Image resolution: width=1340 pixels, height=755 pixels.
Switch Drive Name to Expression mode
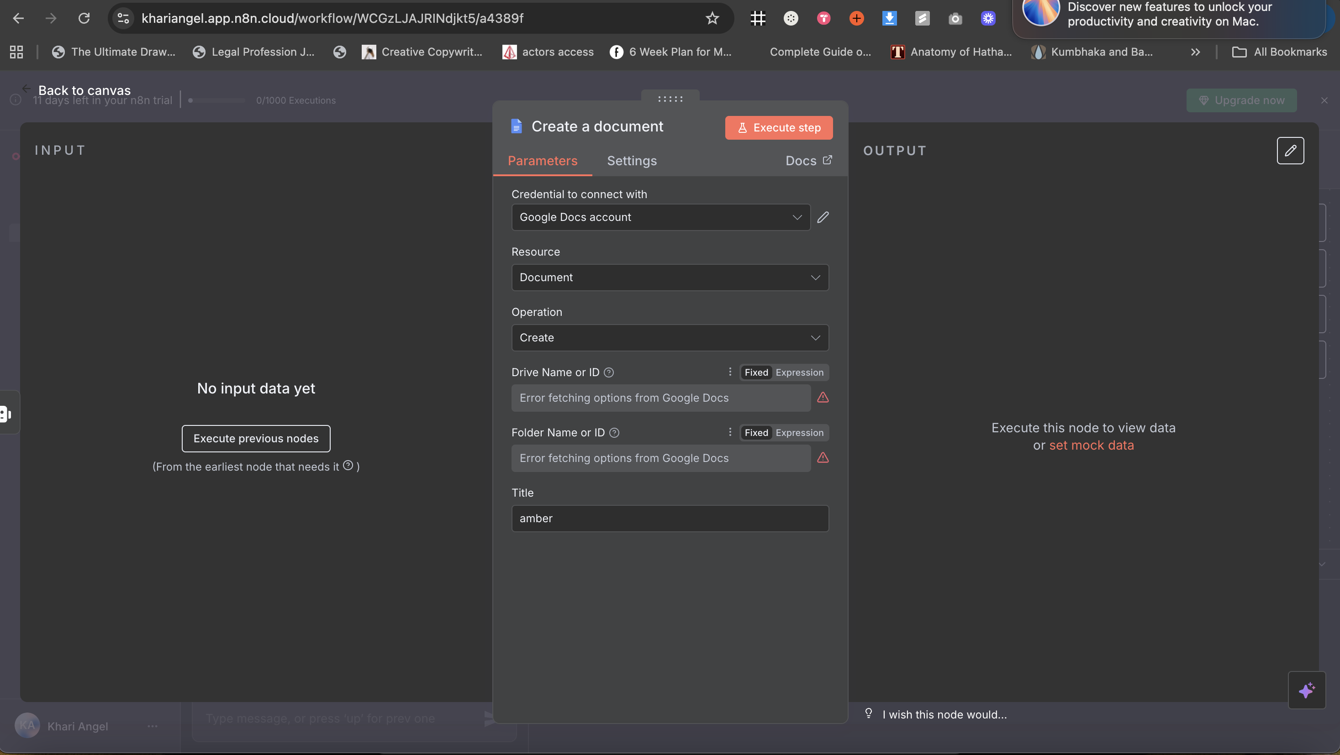coord(799,372)
